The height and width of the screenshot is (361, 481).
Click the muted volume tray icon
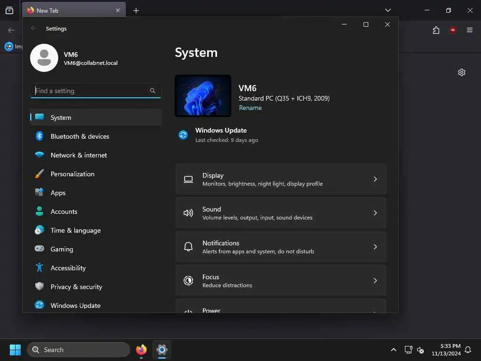pyautogui.click(x=420, y=350)
